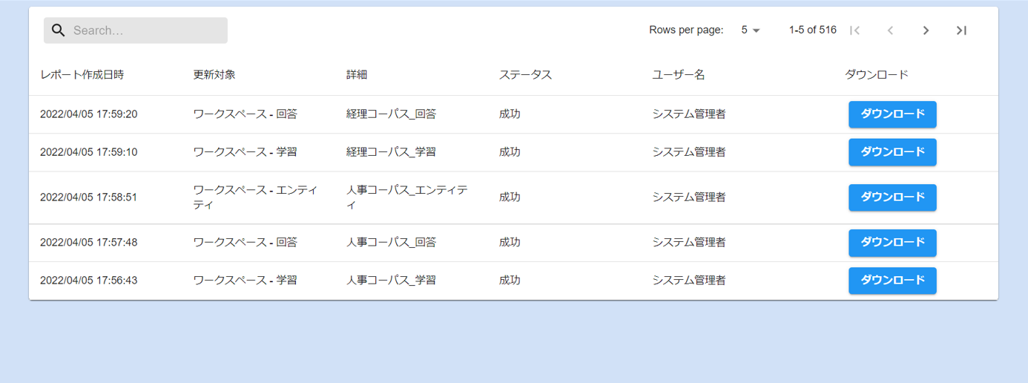Click the 更新対象 column header
The width and height of the screenshot is (1028, 383).
point(214,75)
